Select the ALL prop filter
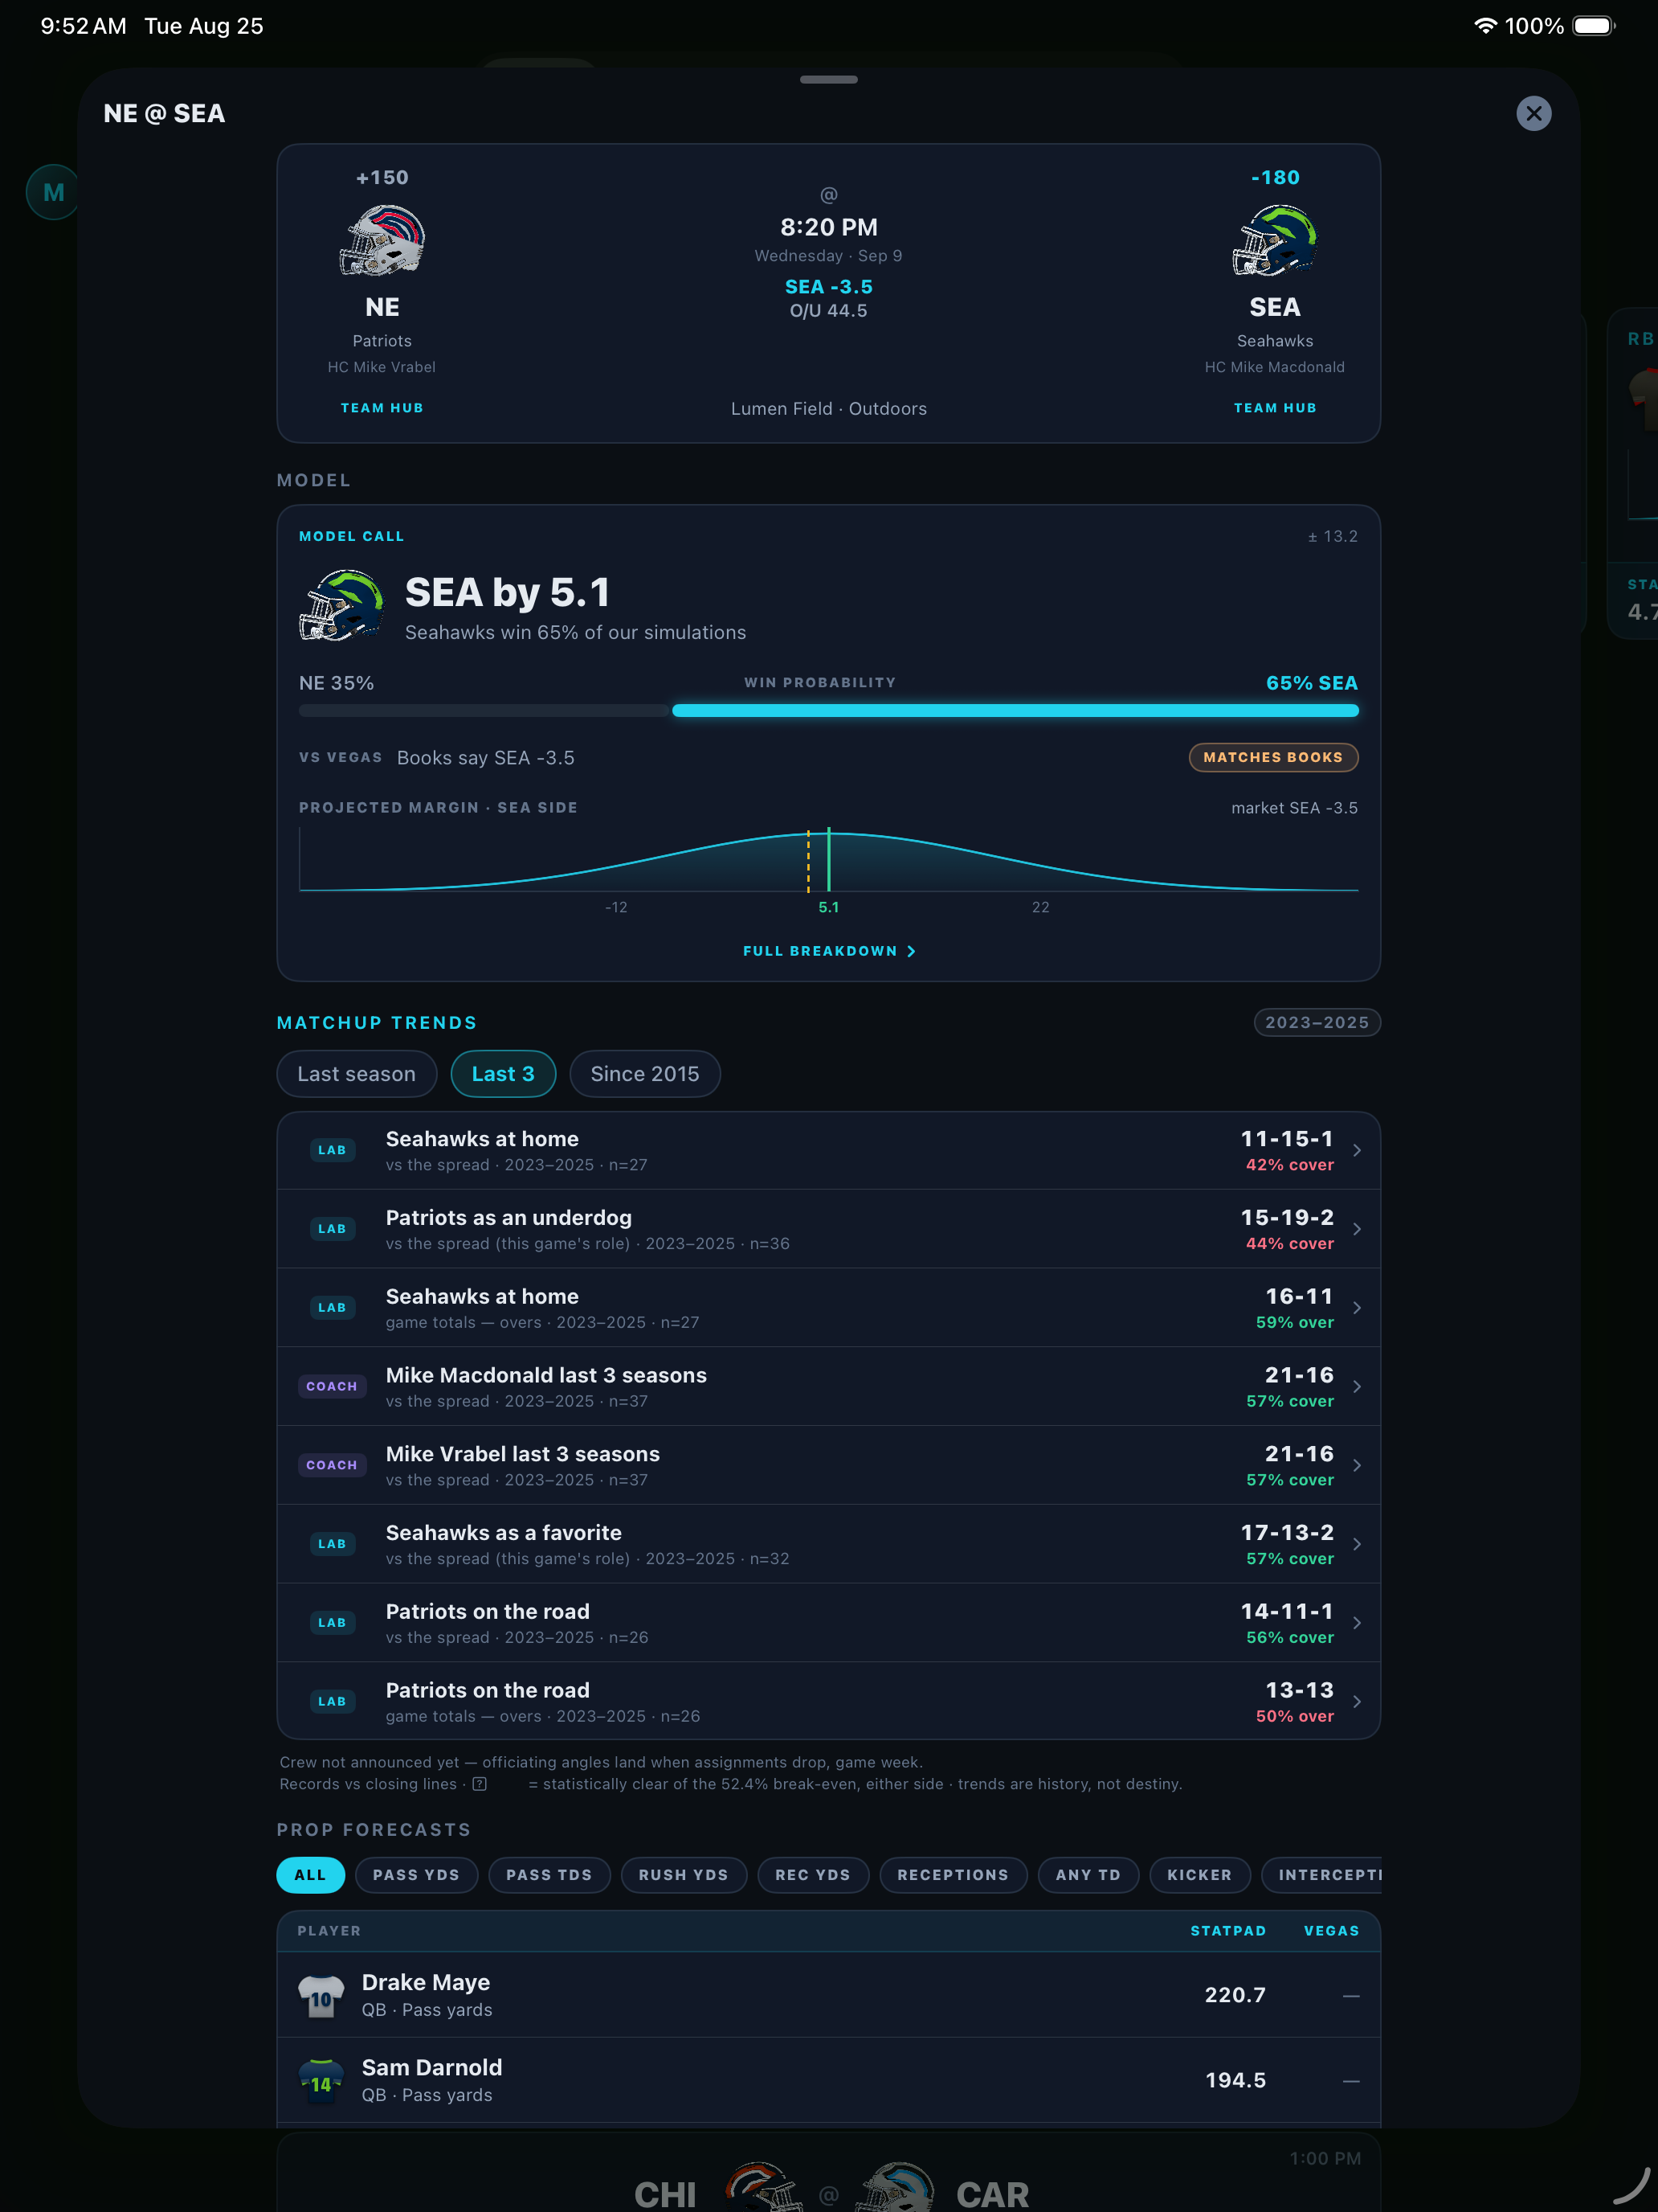1658x2212 pixels. (310, 1875)
